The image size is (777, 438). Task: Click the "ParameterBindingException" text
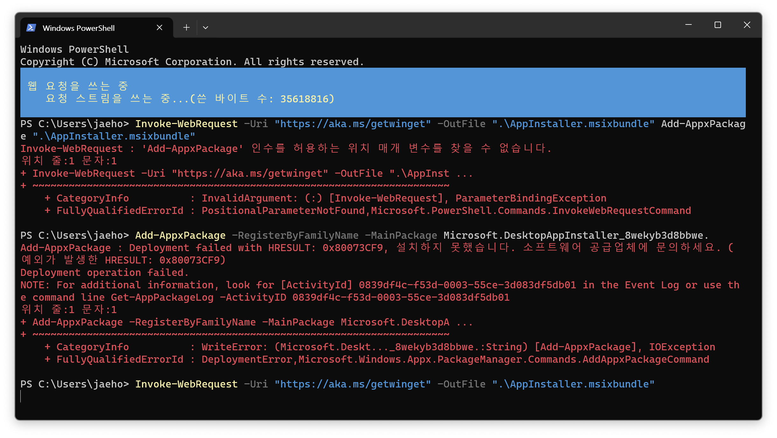click(x=531, y=198)
